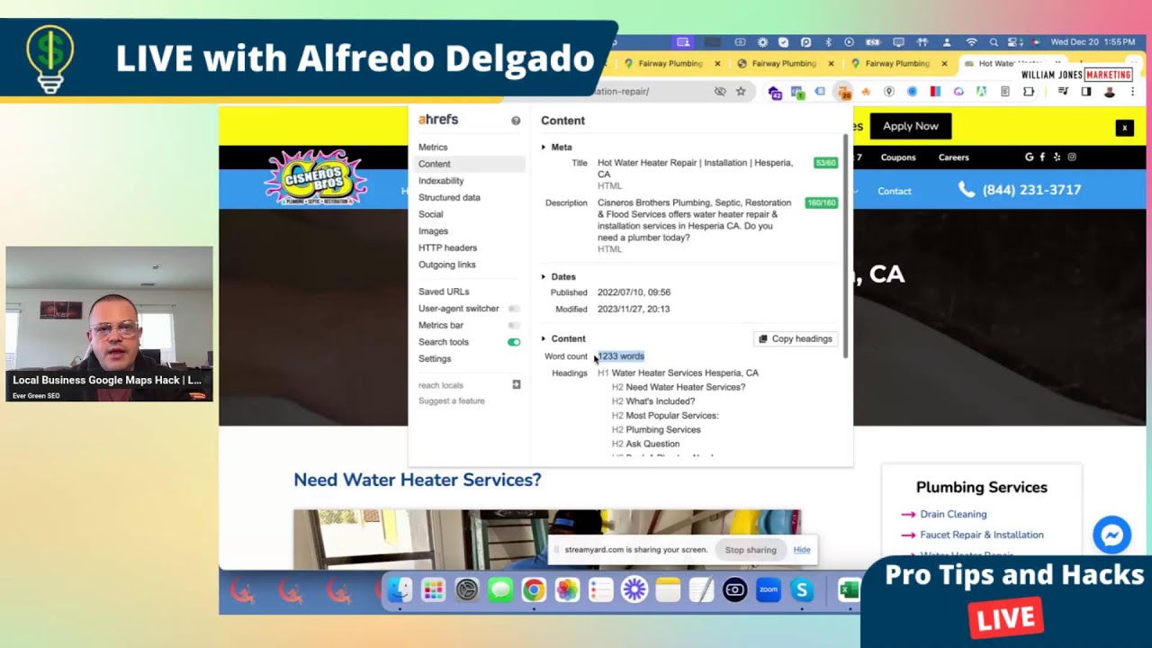This screenshot has width=1152, height=648.
Task: Open Saved URLs in Ahrefs sidebar
Action: coord(444,292)
